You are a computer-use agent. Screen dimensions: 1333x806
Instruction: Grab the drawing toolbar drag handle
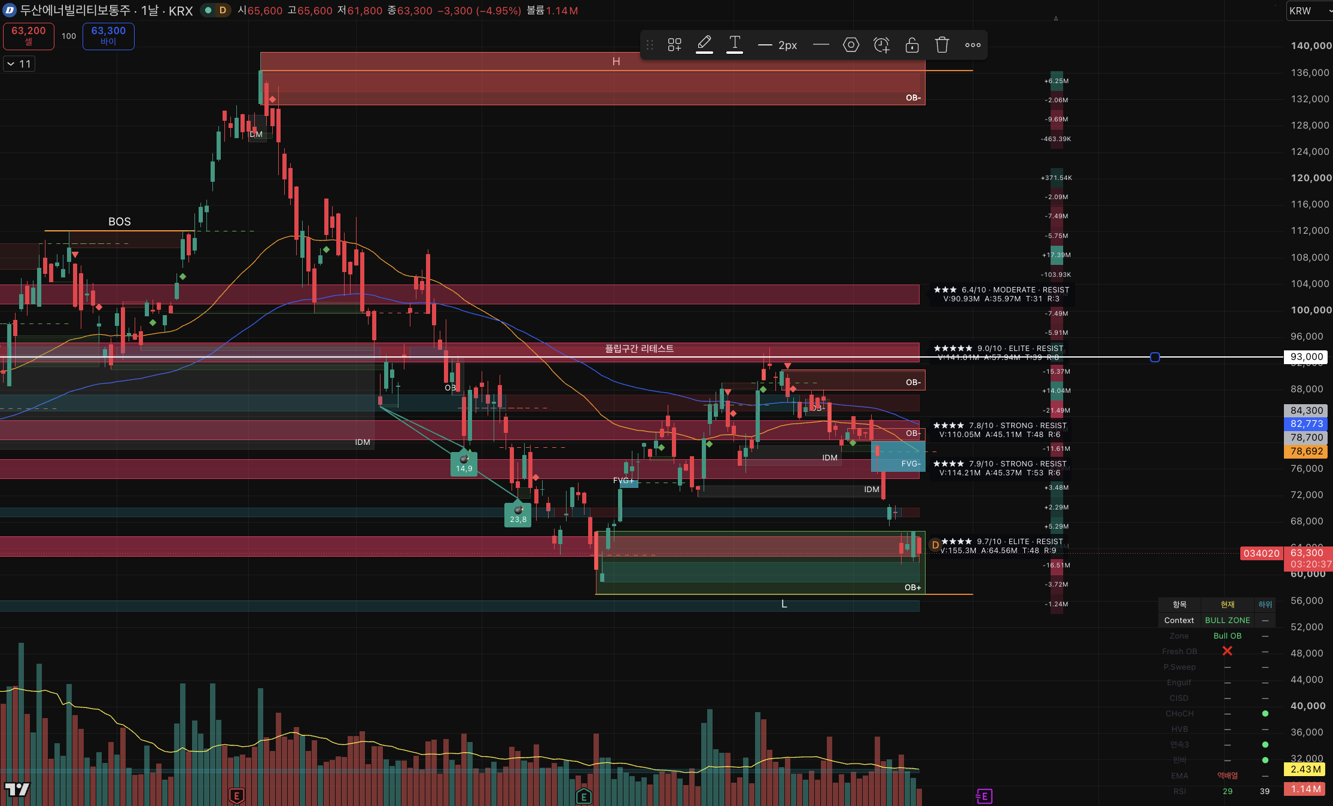point(650,45)
